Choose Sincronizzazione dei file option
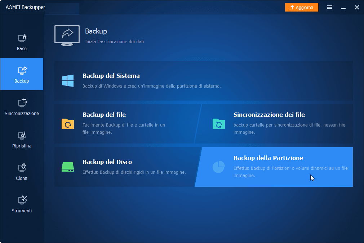The image size is (364, 243). (274, 124)
